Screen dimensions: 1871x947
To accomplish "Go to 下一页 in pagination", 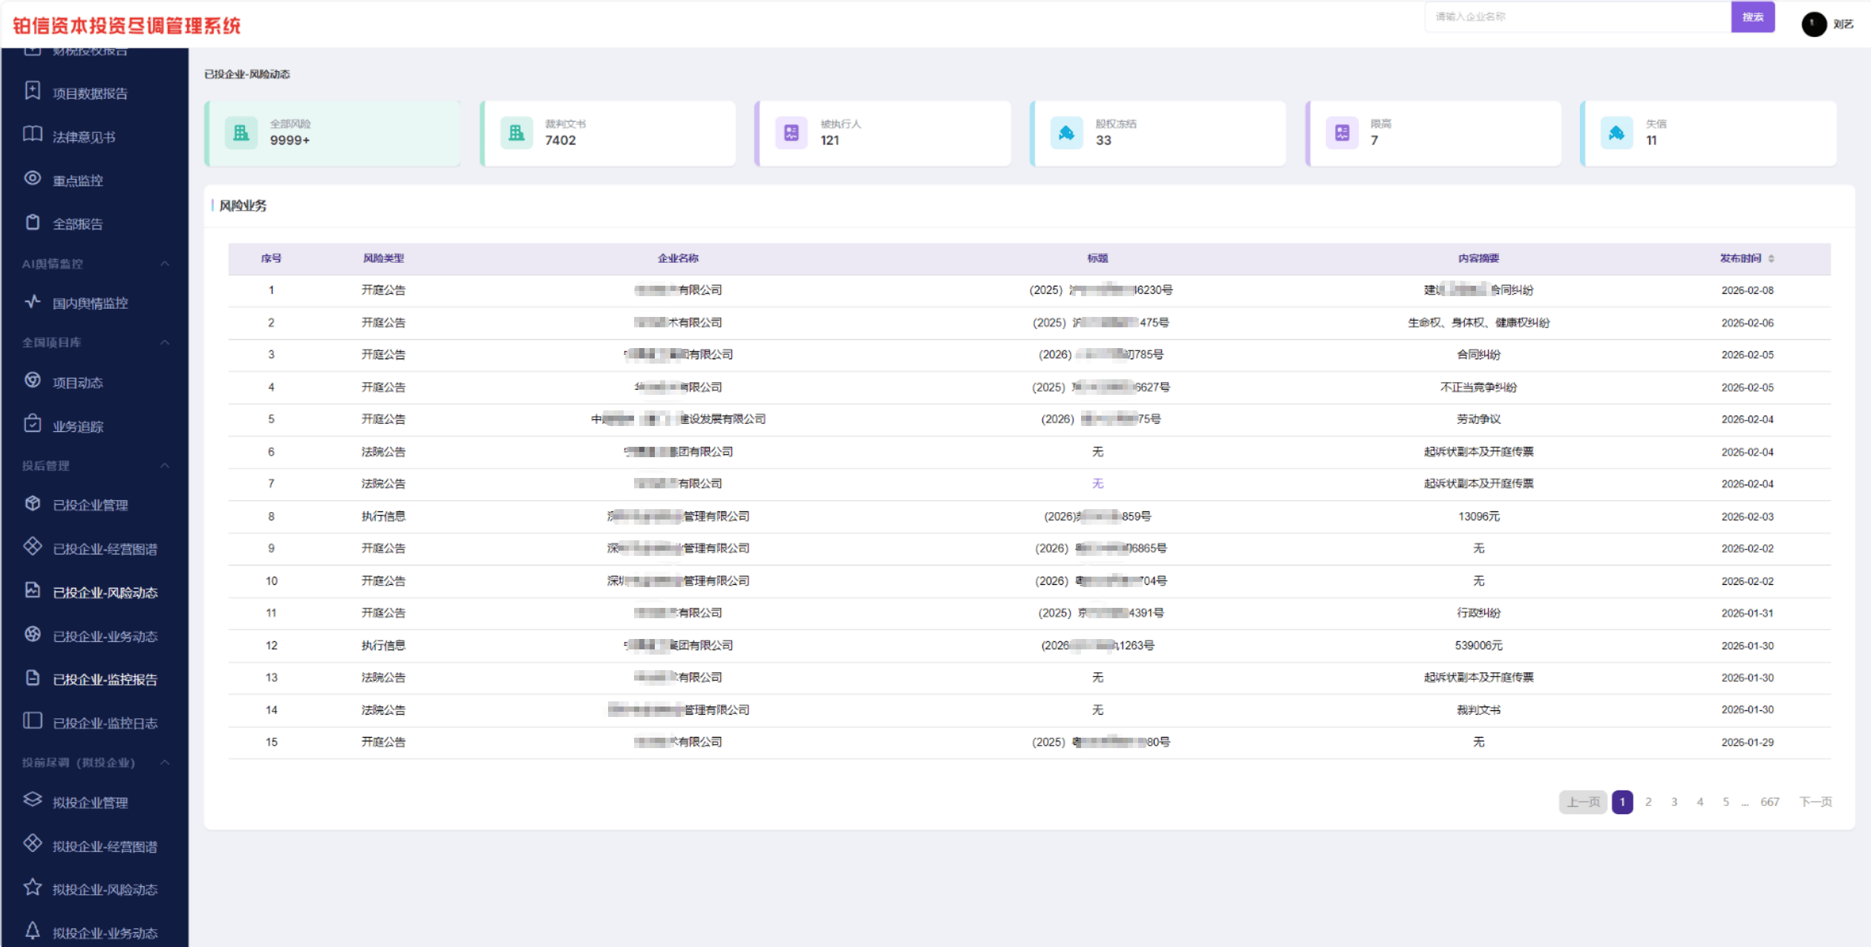I will pos(1815,802).
